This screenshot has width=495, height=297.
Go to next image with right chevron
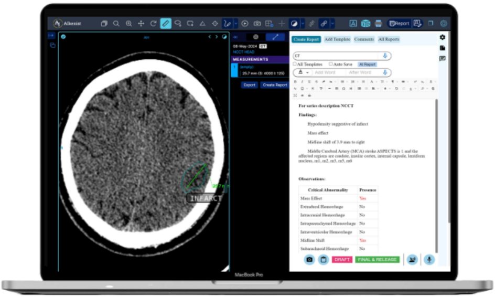(217, 37)
